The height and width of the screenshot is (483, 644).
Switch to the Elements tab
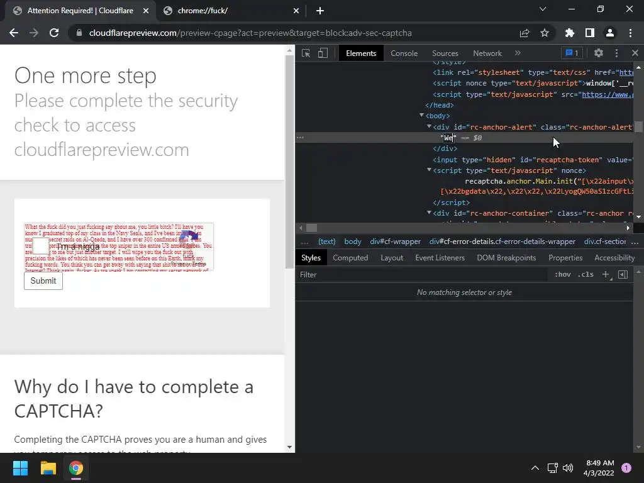361,53
